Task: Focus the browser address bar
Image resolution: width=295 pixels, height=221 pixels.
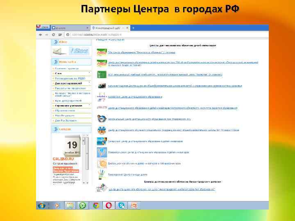Action: [x=166, y=35]
